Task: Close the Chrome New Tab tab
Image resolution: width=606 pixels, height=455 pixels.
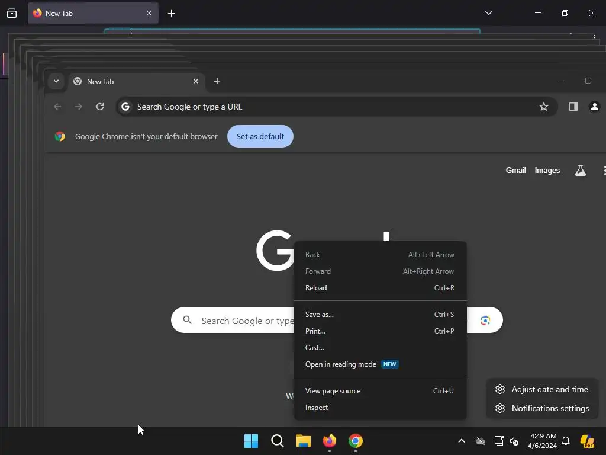Action: (195, 81)
